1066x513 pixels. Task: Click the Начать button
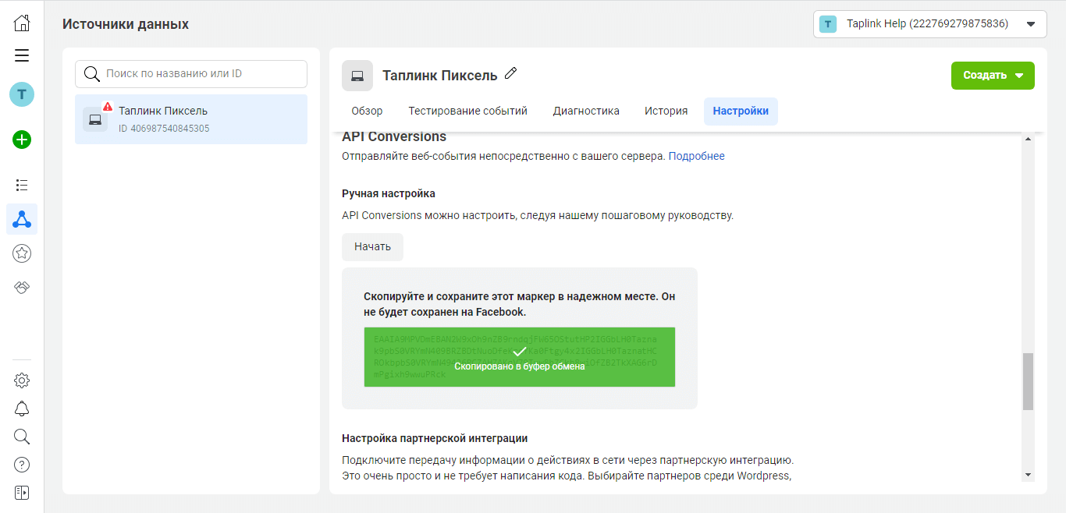coord(372,246)
